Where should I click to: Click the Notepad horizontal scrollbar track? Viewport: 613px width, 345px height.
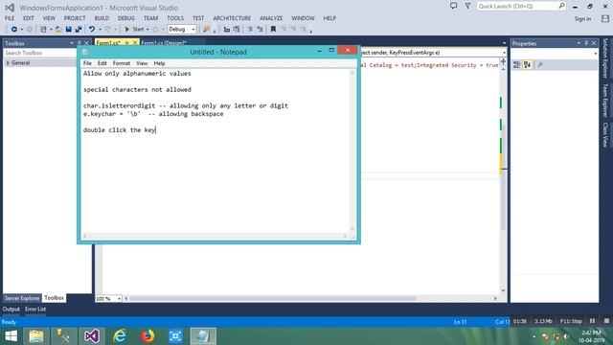[x=215, y=236]
